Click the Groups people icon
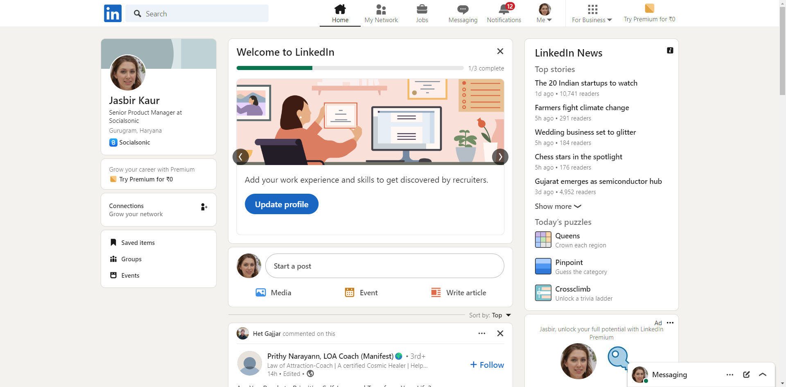 point(113,259)
